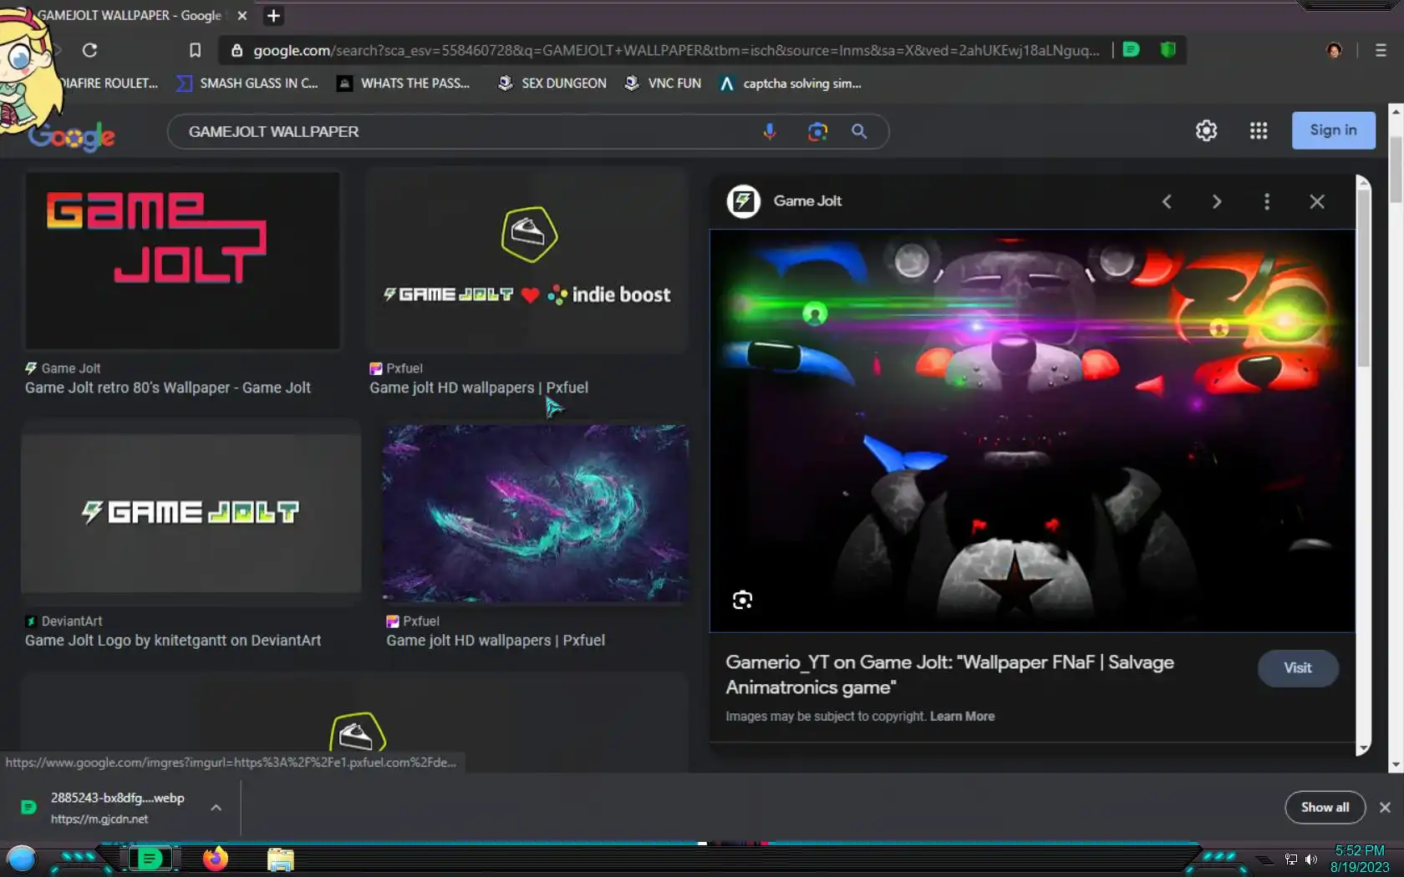Screen dimensions: 1404x877
Task: Go to the previous image in preview panel
Action: pyautogui.click(x=1167, y=201)
